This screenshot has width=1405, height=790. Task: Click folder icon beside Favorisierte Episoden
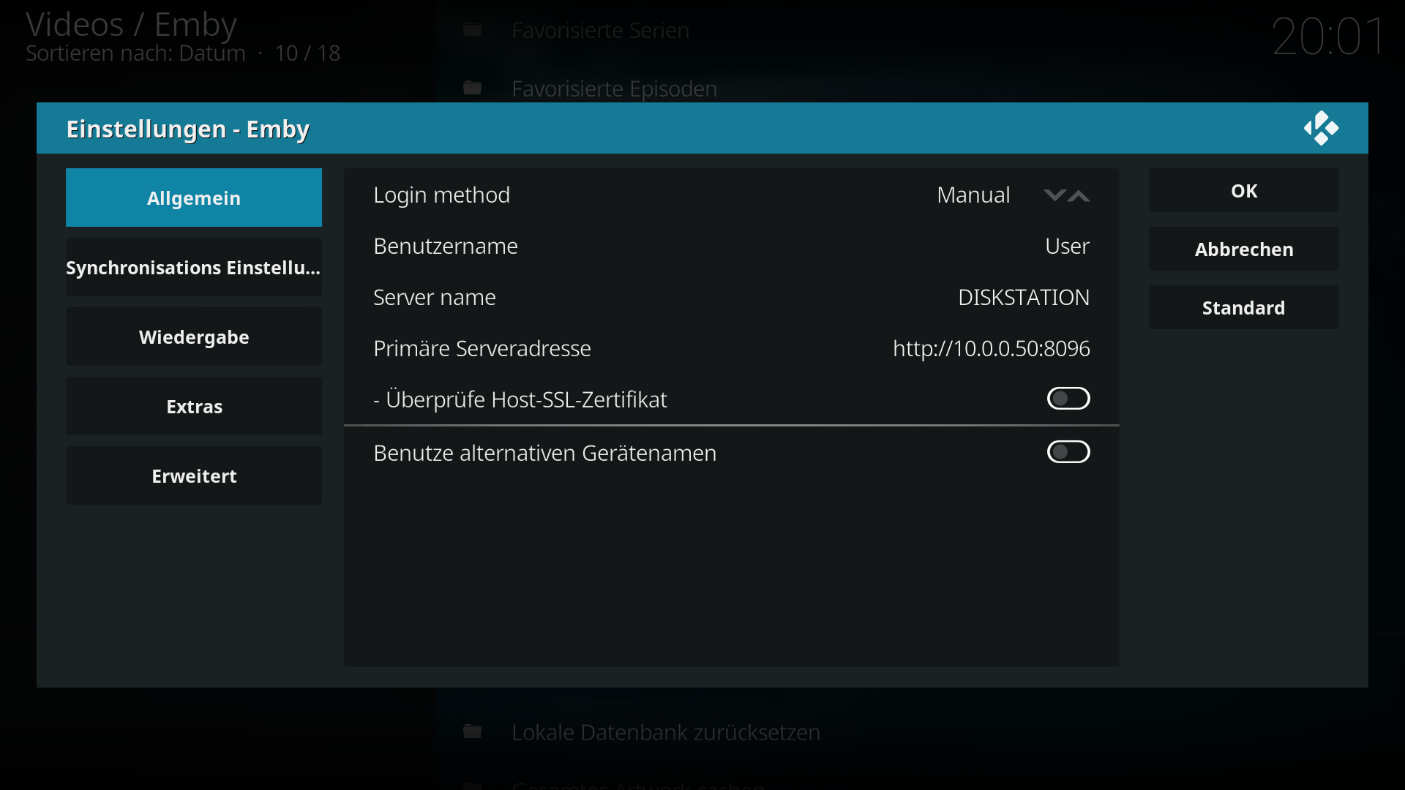(x=473, y=89)
